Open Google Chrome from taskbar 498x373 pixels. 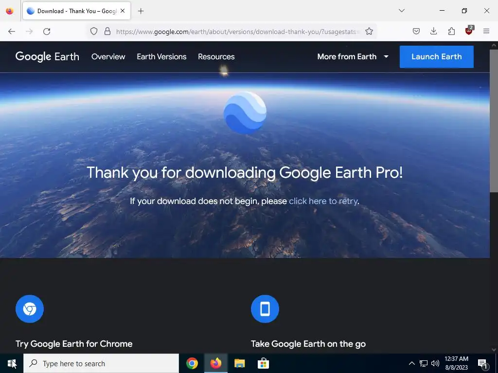pyautogui.click(x=192, y=363)
